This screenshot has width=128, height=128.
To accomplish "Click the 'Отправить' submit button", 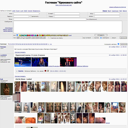I will (x=101, y=35).
